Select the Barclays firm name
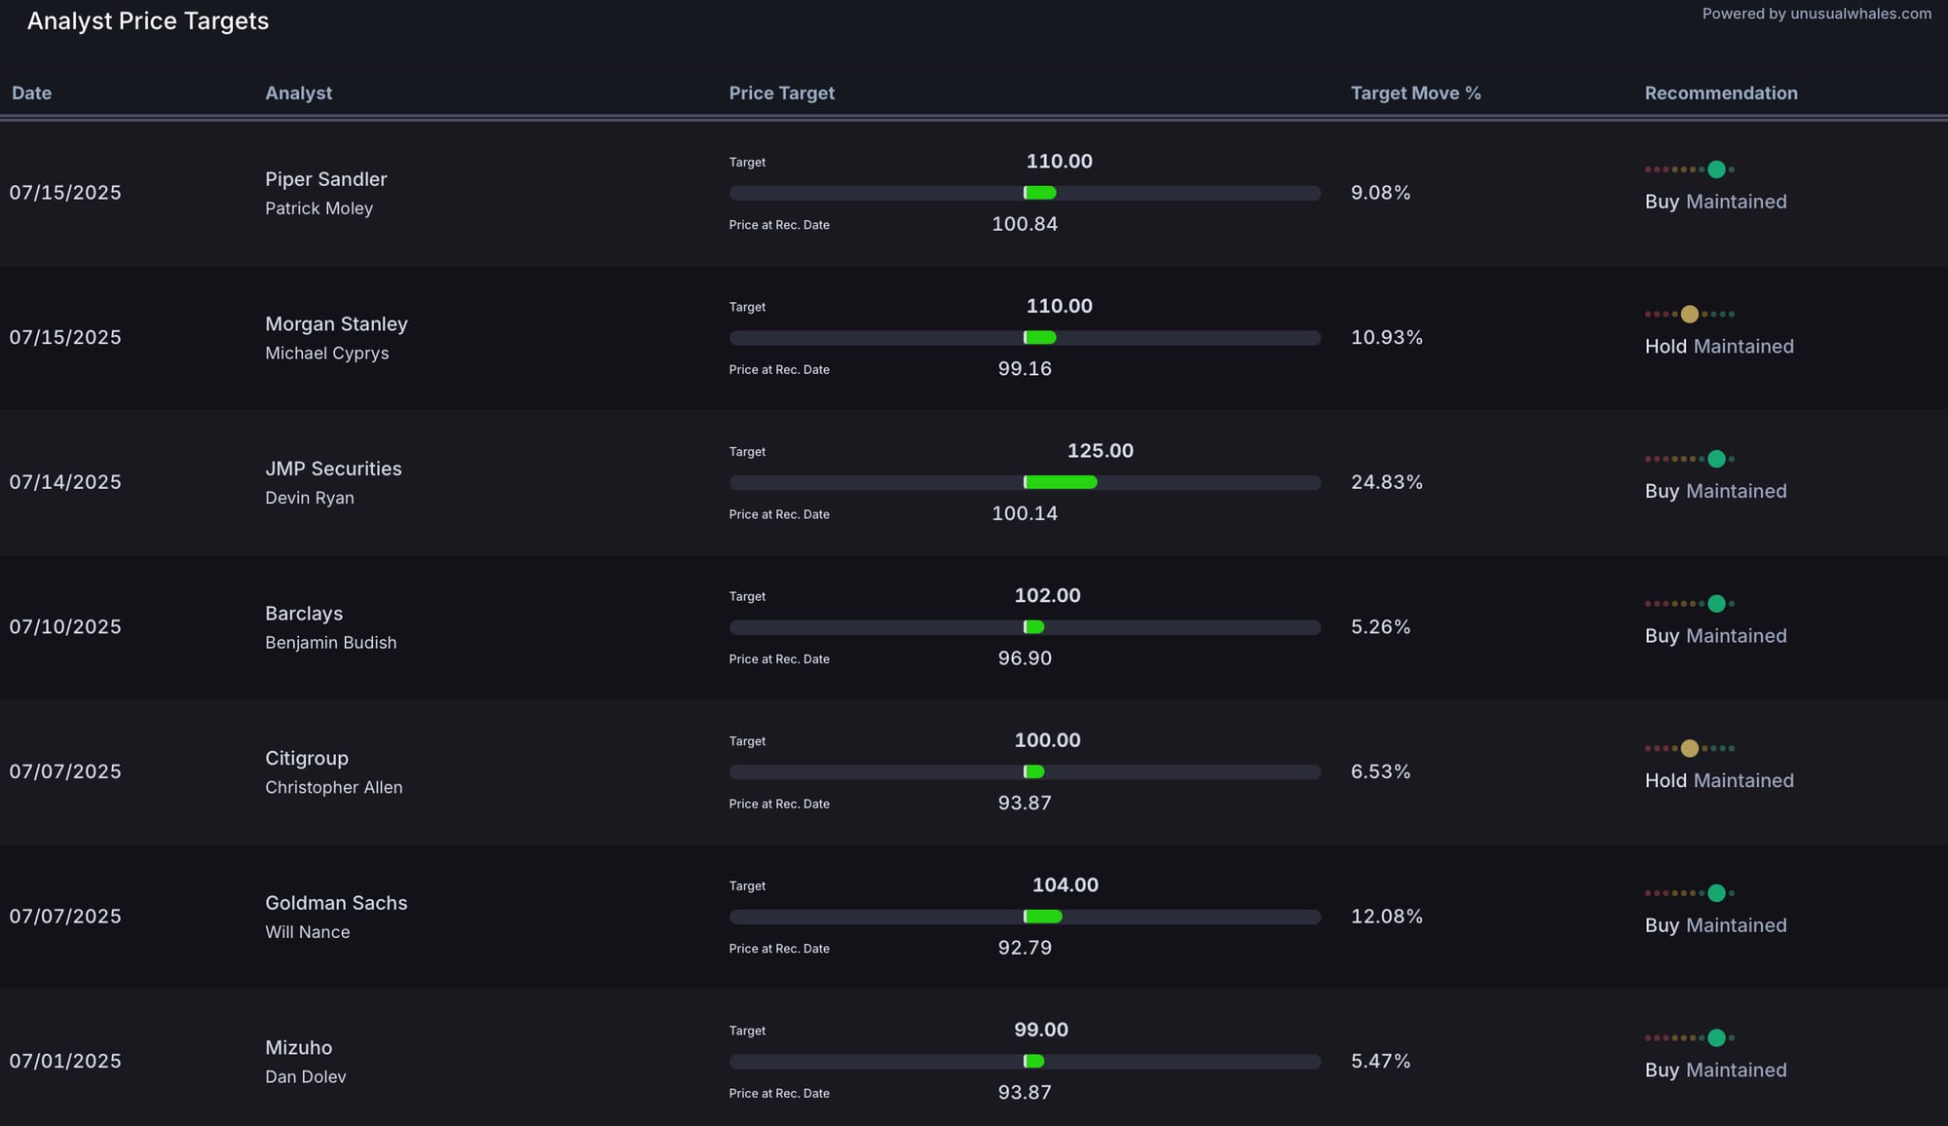Screen dimensions: 1948x1126 pos(304,614)
